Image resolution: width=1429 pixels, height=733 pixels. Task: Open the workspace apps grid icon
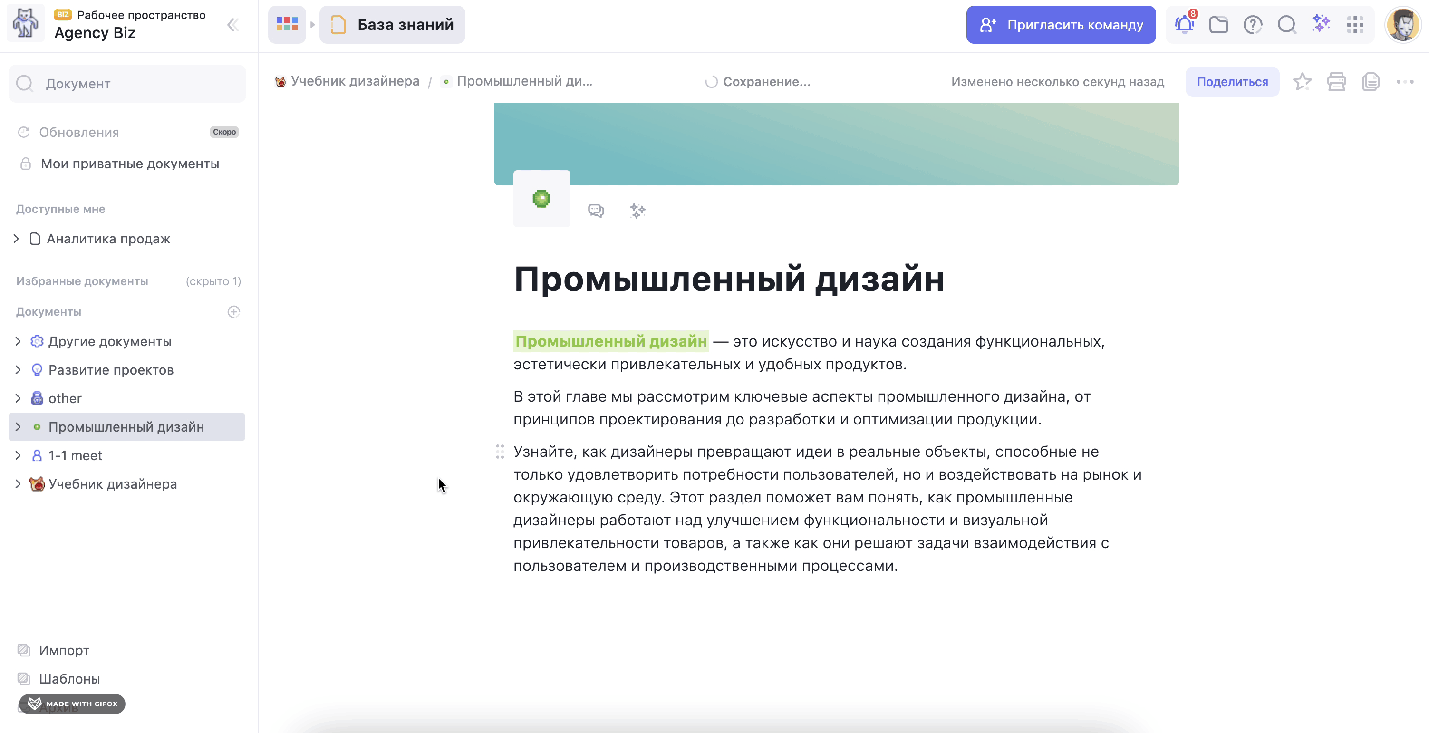287,24
